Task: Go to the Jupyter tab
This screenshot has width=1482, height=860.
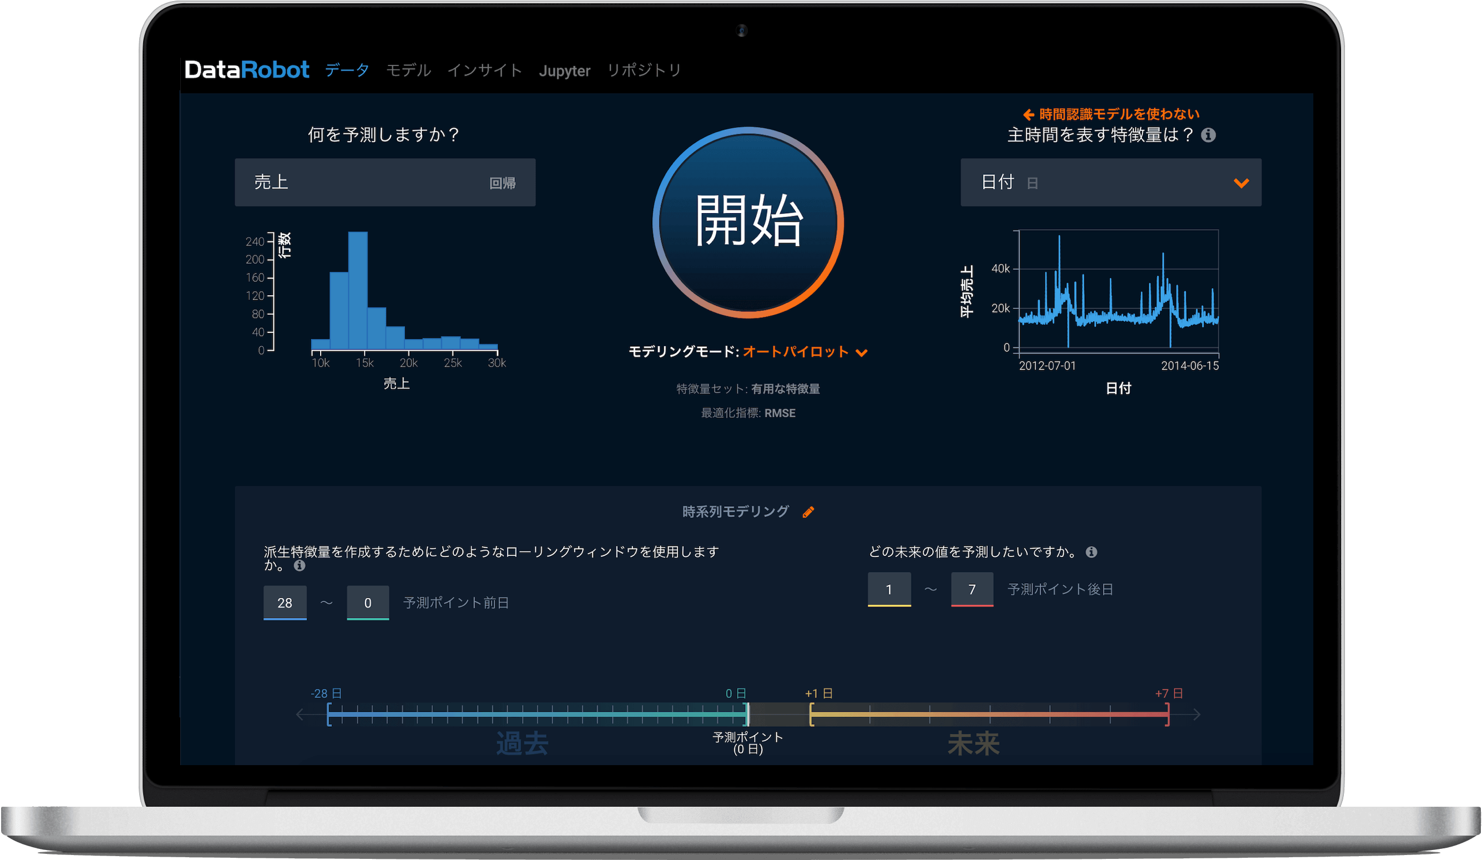Action: tap(564, 71)
